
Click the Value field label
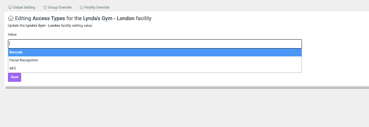point(12,34)
